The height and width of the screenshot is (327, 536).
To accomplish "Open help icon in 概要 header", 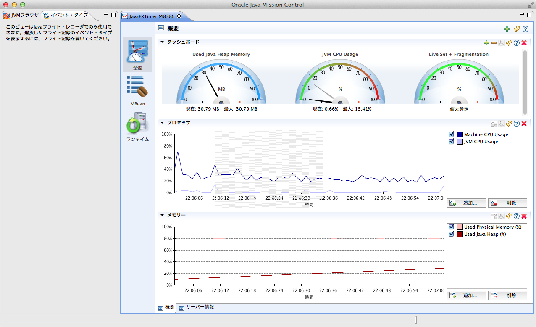I will point(525,29).
